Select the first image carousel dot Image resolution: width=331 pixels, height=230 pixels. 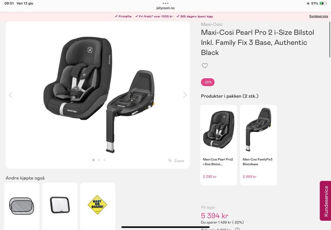pos(93,160)
